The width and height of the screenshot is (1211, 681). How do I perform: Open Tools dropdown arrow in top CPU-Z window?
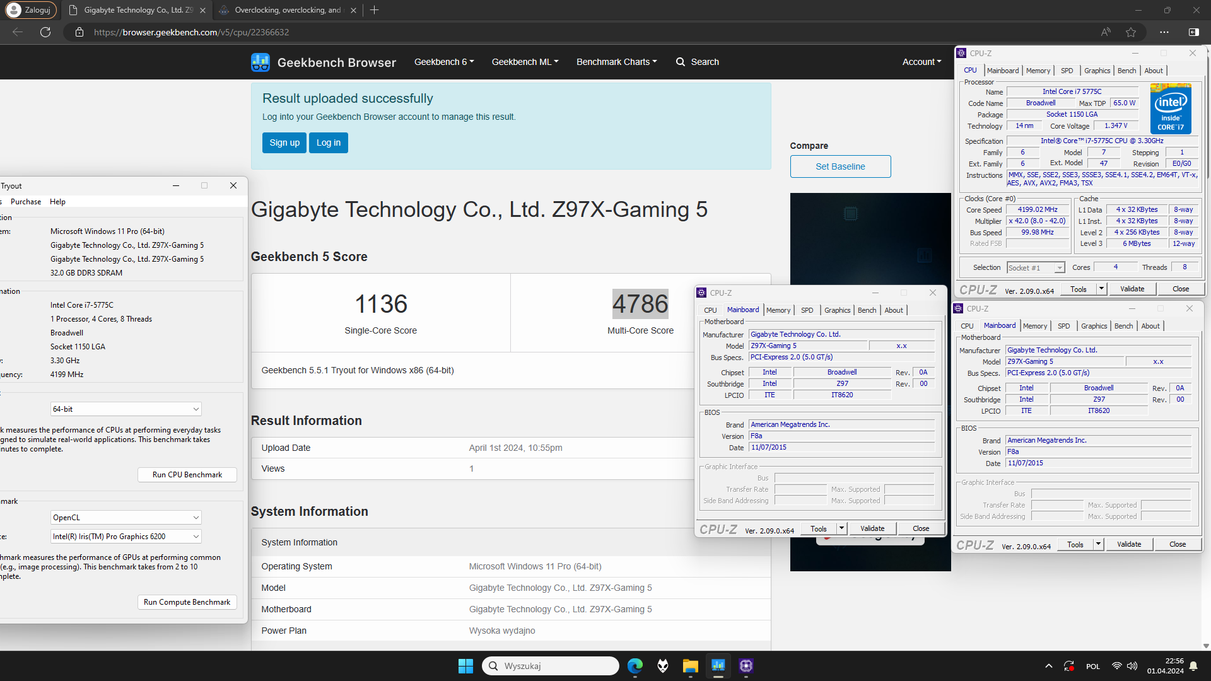coord(1101,289)
